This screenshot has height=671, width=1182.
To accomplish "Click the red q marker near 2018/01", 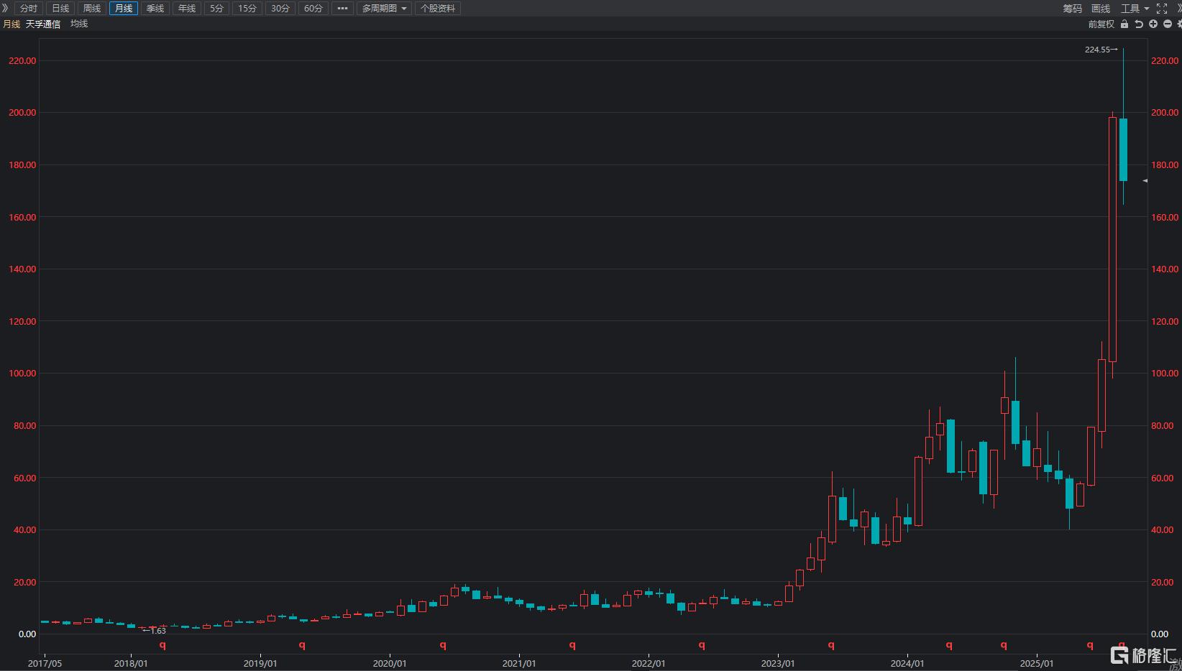I will click(x=162, y=645).
